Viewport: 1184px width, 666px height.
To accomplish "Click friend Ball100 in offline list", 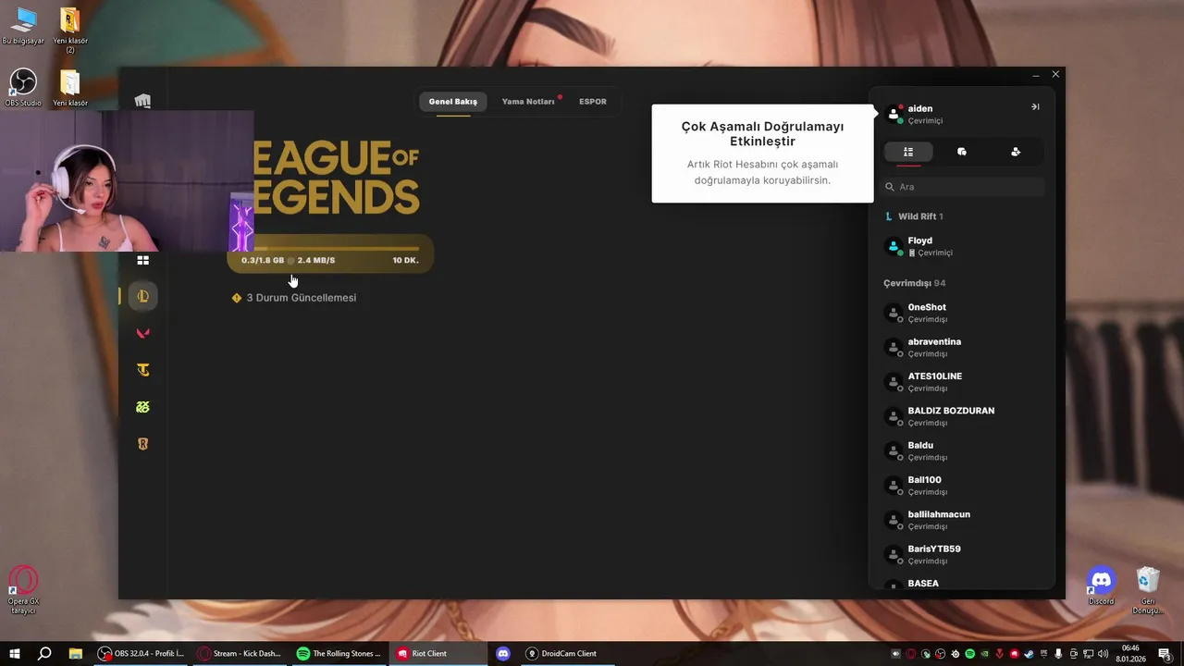I will [962, 486].
